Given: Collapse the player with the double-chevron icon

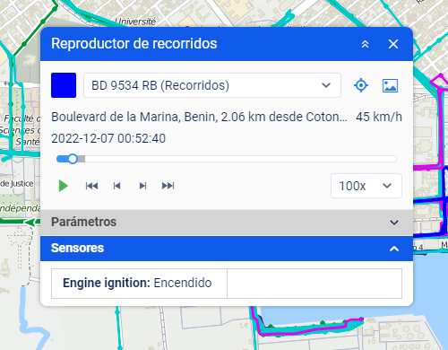Looking at the screenshot, I should click(x=365, y=44).
